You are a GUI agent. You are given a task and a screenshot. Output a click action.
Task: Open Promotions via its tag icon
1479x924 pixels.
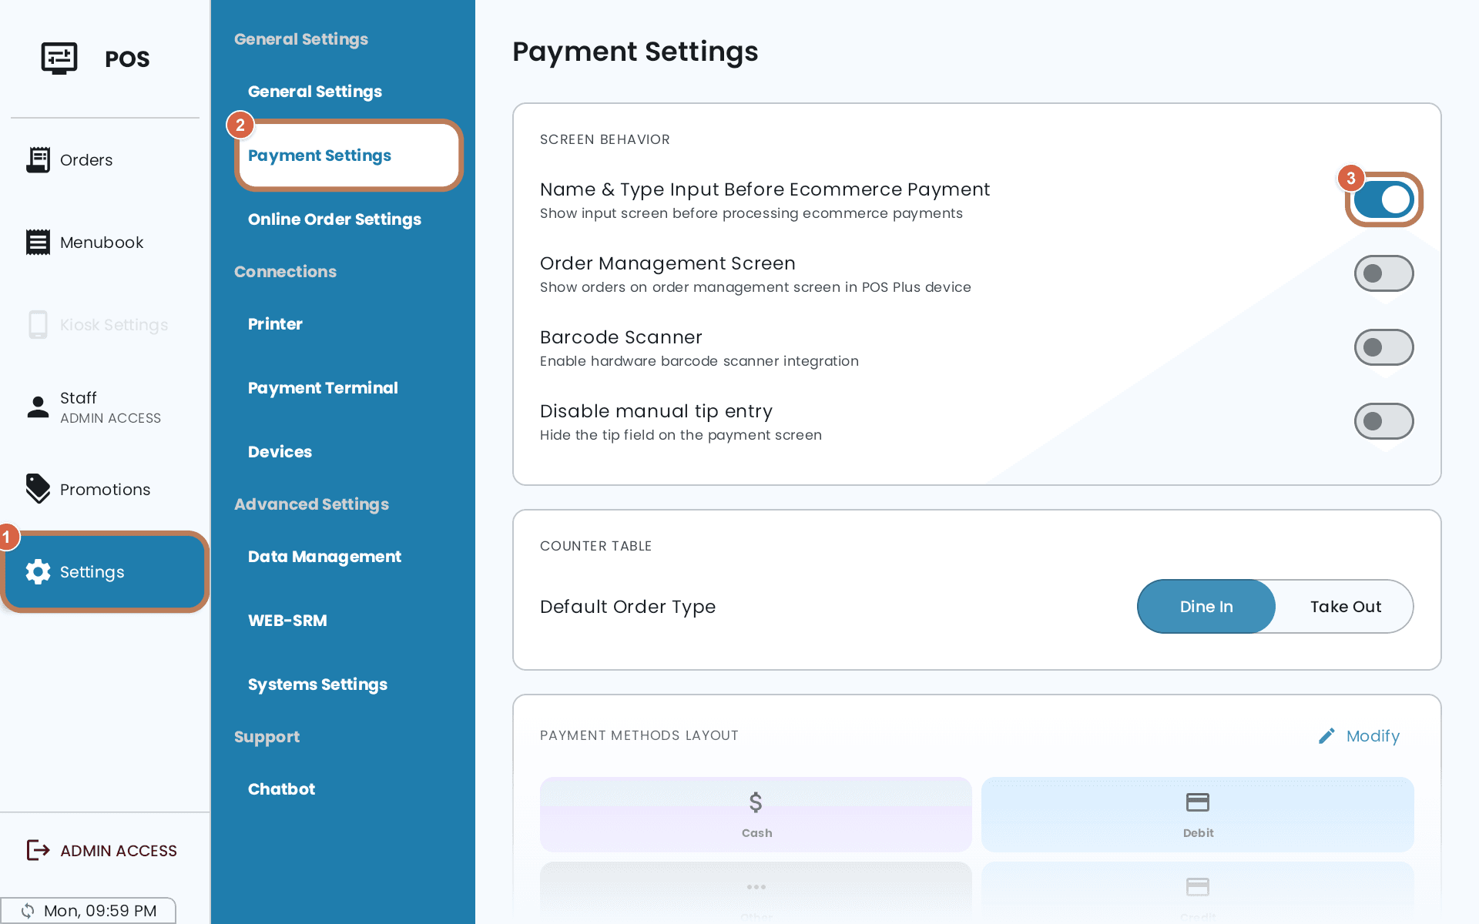coord(38,489)
